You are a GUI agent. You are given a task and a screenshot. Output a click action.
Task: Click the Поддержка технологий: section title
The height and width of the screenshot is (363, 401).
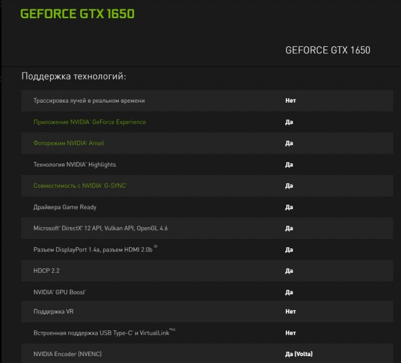pyautogui.click(x=74, y=76)
